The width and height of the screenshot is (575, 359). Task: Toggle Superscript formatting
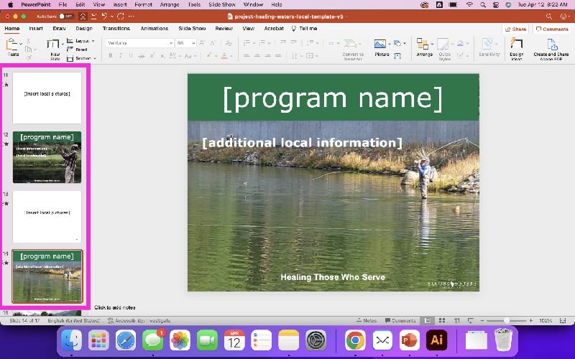152,56
